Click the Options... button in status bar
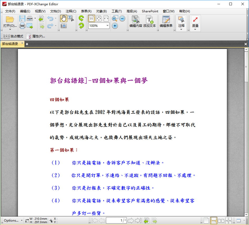Viewport: 249px width, 225px height. pyautogui.click(x=13, y=221)
